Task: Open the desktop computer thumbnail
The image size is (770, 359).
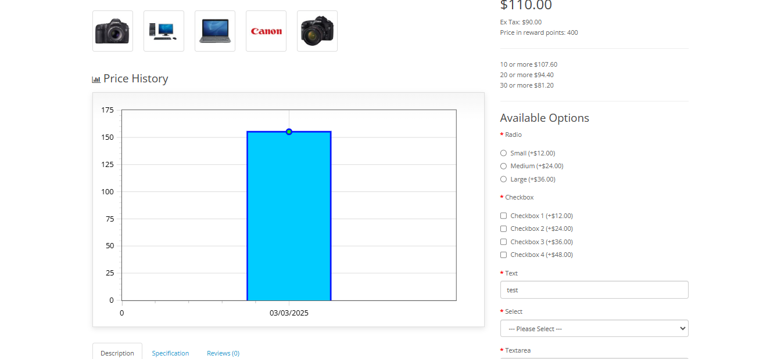Action: tap(164, 31)
